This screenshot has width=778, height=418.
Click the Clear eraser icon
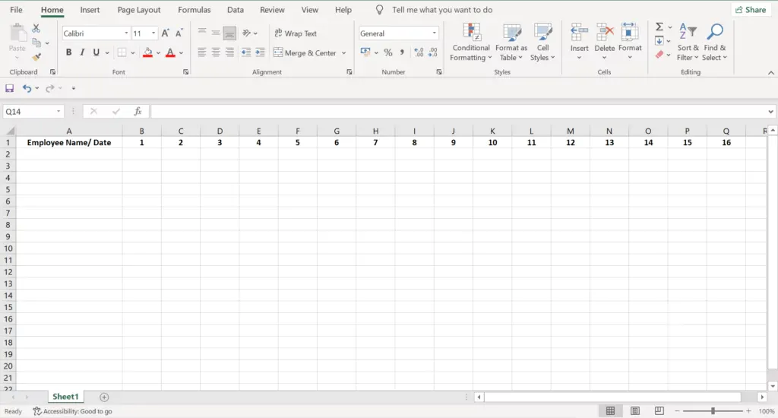[659, 55]
